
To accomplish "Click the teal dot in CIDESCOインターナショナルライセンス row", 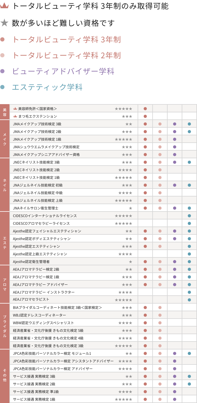I will click(189, 216).
